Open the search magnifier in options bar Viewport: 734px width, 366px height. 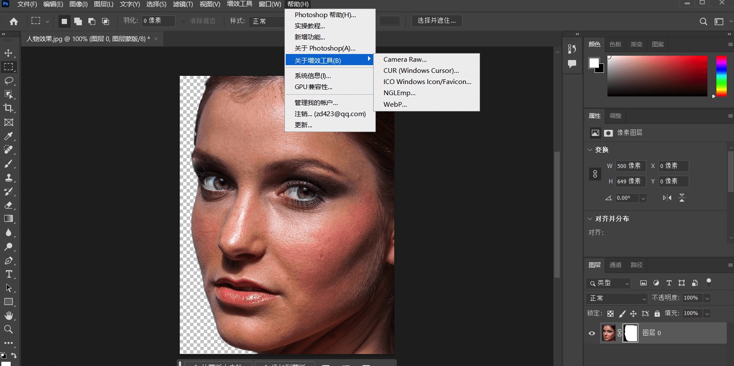704,21
